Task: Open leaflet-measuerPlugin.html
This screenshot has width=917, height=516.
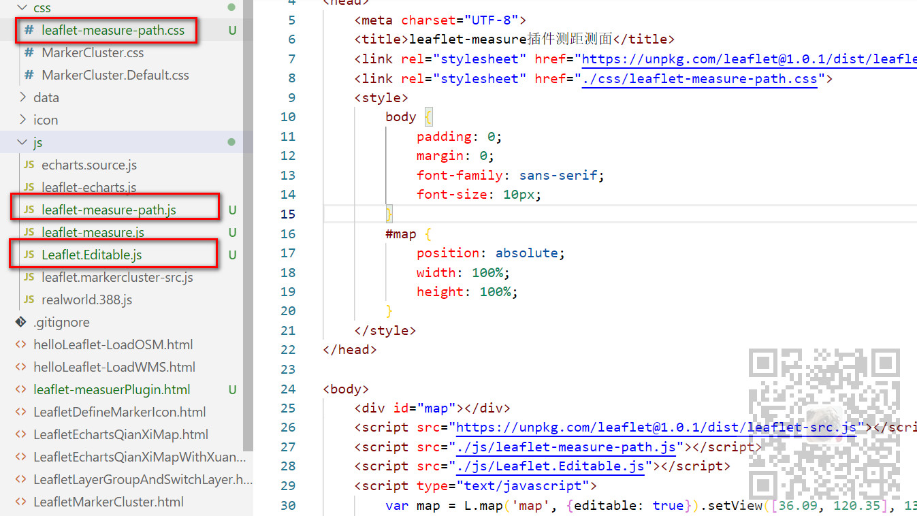Action: tap(112, 389)
